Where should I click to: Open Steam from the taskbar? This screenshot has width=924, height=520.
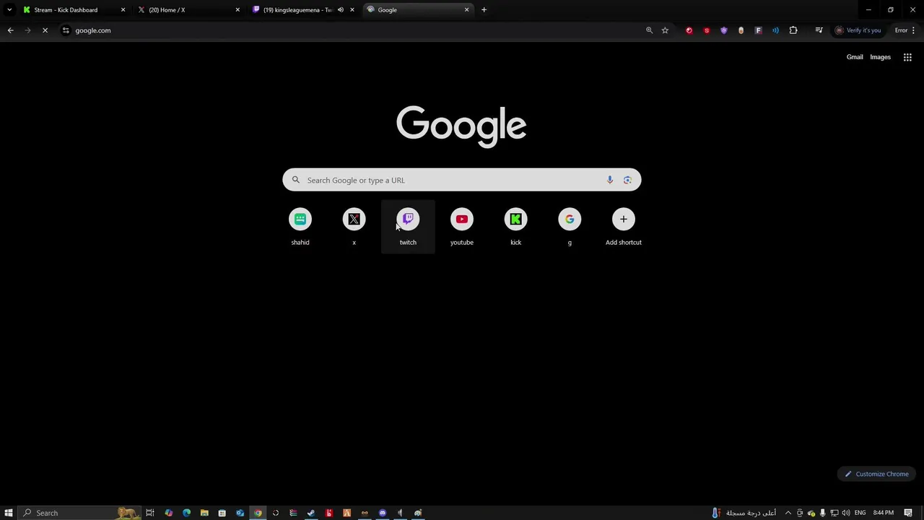(311, 513)
